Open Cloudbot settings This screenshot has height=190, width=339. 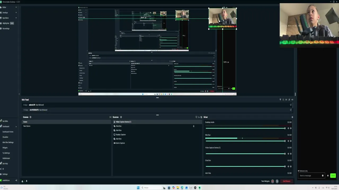(5, 137)
